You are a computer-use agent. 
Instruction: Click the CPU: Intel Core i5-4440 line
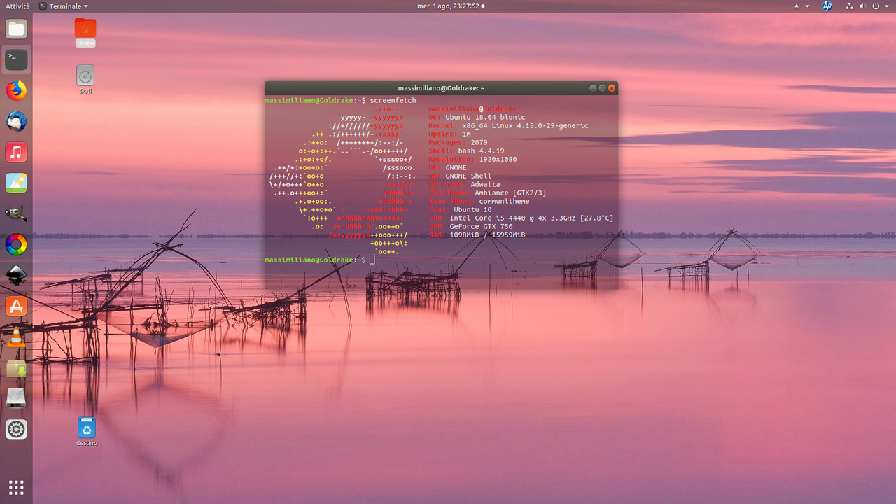(521, 218)
